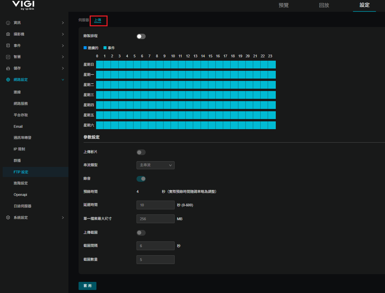Turn on the 上傳影片 upload video switch
The width and height of the screenshot is (385, 293).
pyautogui.click(x=141, y=152)
